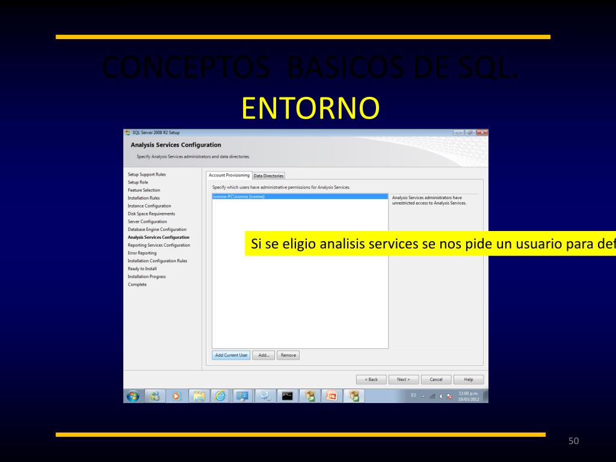Click the Add... button
Image resolution: width=616 pixels, height=462 pixels.
(263, 355)
